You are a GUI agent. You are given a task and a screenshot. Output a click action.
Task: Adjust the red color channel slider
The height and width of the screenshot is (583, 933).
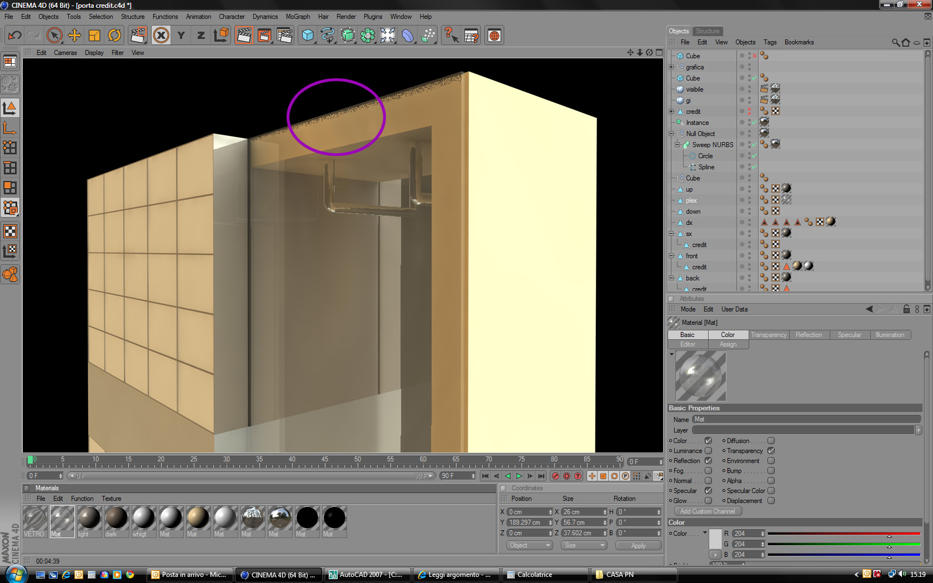point(844,534)
